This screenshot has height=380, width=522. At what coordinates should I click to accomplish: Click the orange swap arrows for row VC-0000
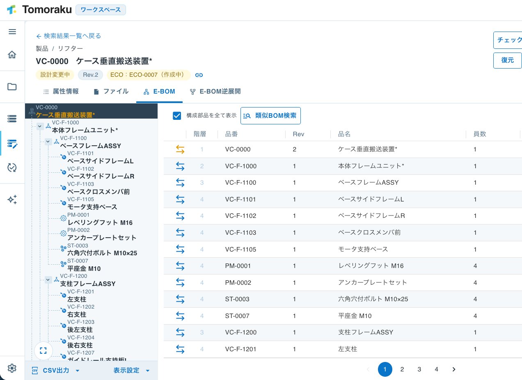(180, 150)
